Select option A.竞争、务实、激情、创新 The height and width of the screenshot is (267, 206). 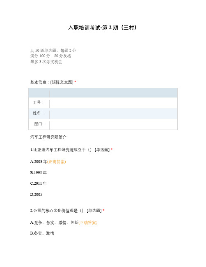coord(54,223)
